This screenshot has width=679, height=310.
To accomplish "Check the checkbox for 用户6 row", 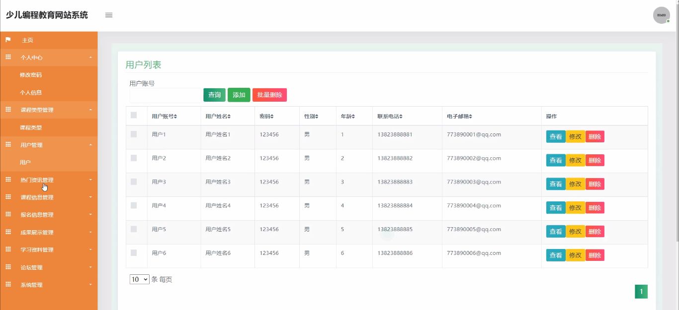I will click(134, 252).
